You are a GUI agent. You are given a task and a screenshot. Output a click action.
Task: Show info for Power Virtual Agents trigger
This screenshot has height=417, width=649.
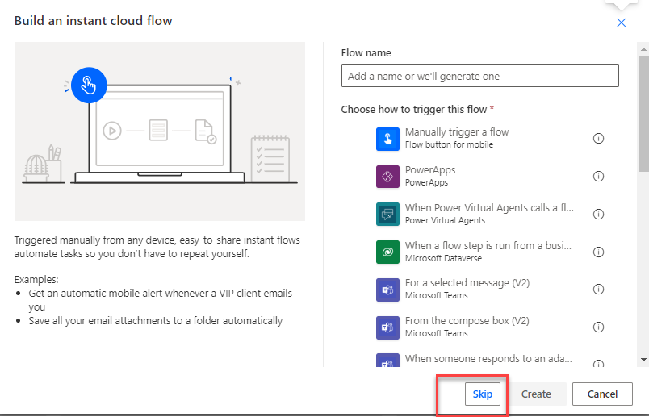click(598, 215)
